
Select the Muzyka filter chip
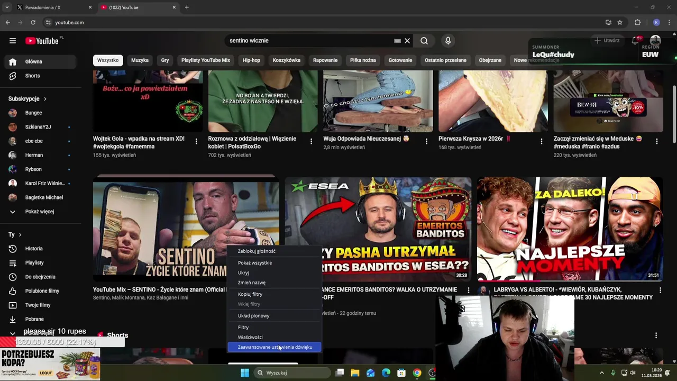click(x=140, y=60)
